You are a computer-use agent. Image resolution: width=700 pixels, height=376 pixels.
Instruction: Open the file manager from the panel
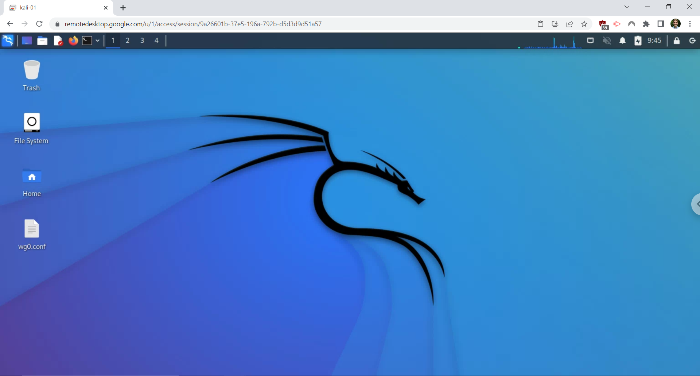42,40
